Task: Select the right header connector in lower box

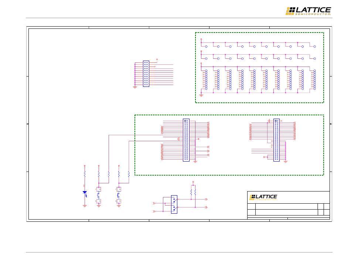Action: point(276,140)
